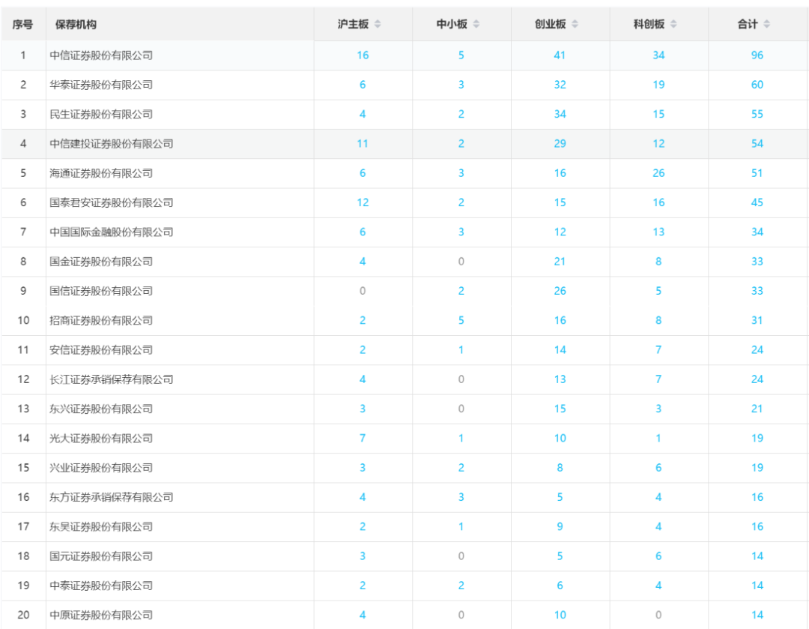The width and height of the screenshot is (809, 629).
Task: Select the row 国信证券股份有限公司
Action: click(x=404, y=291)
